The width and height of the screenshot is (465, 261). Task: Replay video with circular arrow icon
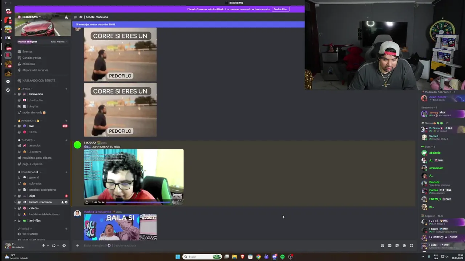coord(87,202)
